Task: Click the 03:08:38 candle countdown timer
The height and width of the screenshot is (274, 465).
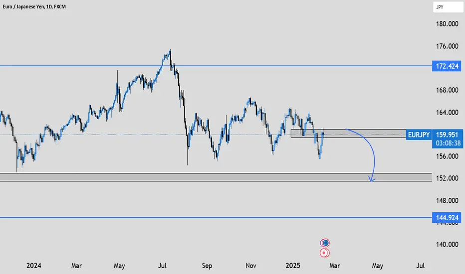Action: (x=448, y=143)
